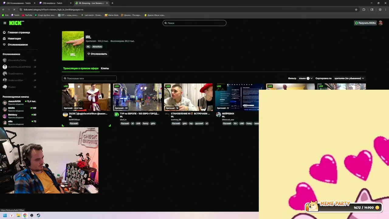Image resolution: width=389 pixels, height=219 pixels.
Task: Click the search magnifier icon in Поиск
Action: [166, 23]
